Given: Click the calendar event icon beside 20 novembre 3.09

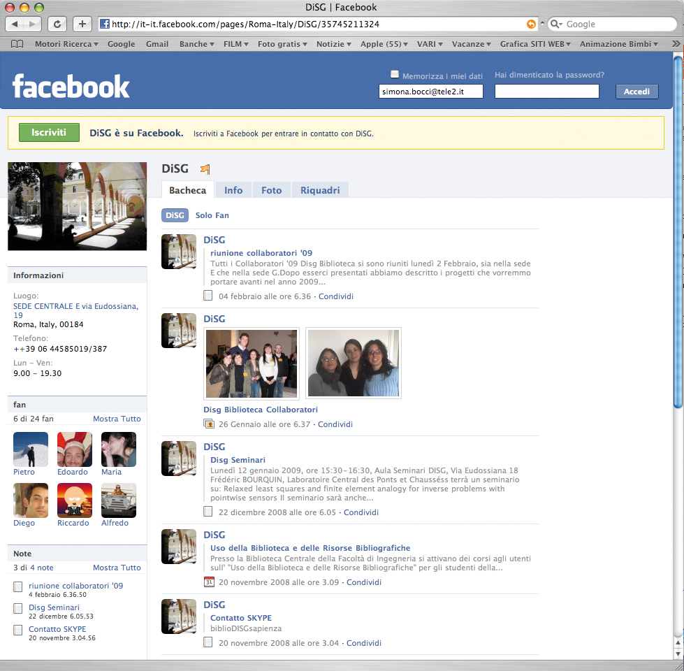Looking at the screenshot, I should coord(209,582).
